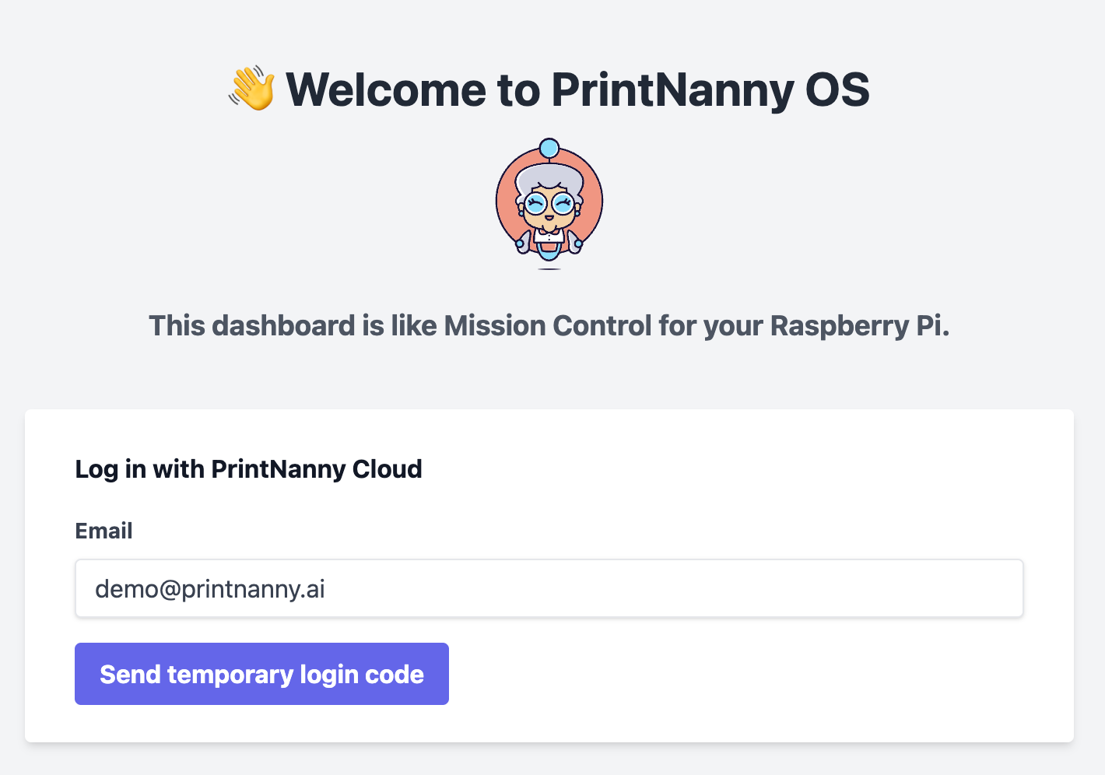Image resolution: width=1105 pixels, height=775 pixels.
Task: Click the 'Welcome to PrintNanny OS' title
Action: pyautogui.click(x=577, y=89)
